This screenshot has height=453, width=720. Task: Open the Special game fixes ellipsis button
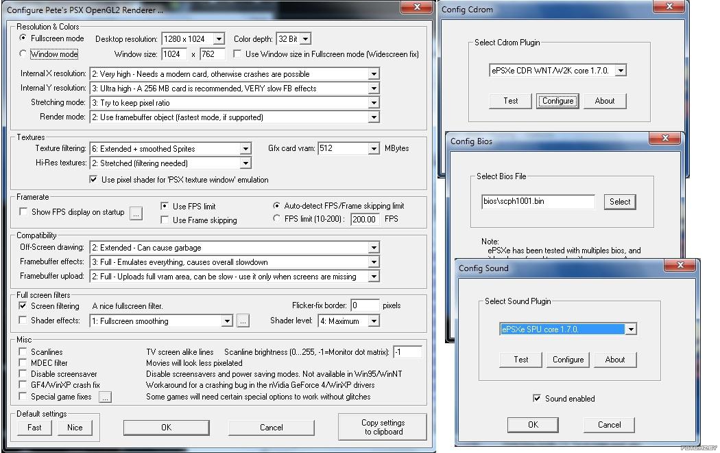point(105,397)
